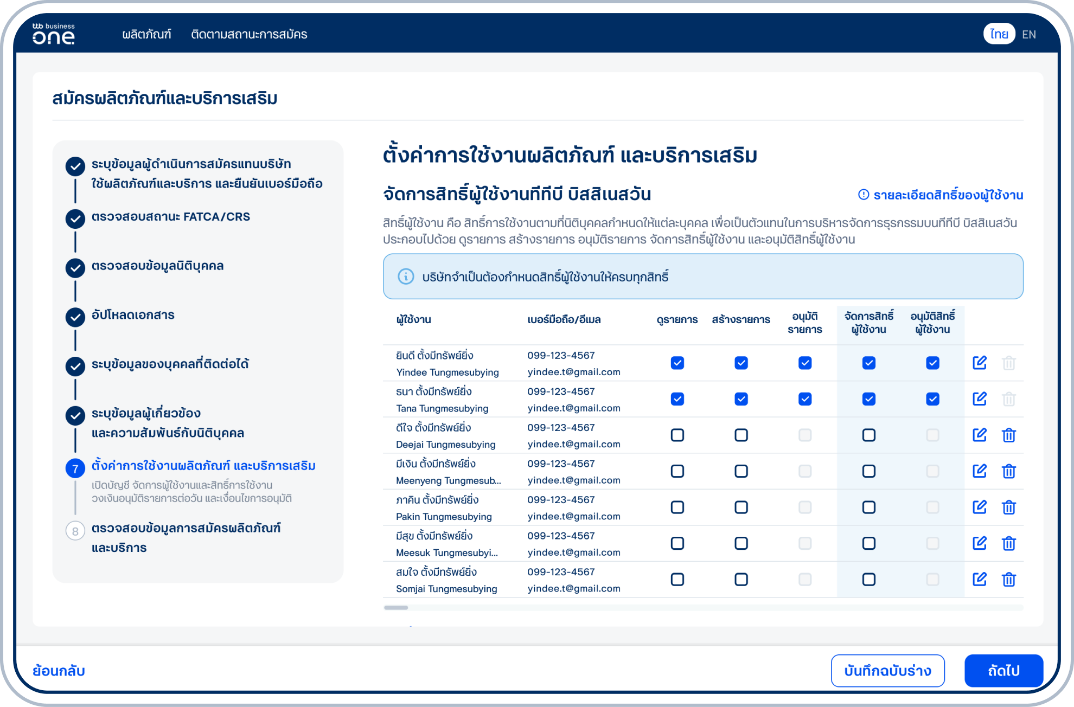Image resolution: width=1074 pixels, height=707 pixels.
Task: Select step 8 ตรวจสอบข้อมูลการสมัครผลิตภัณฑ์และบริการ
Action: (186, 537)
